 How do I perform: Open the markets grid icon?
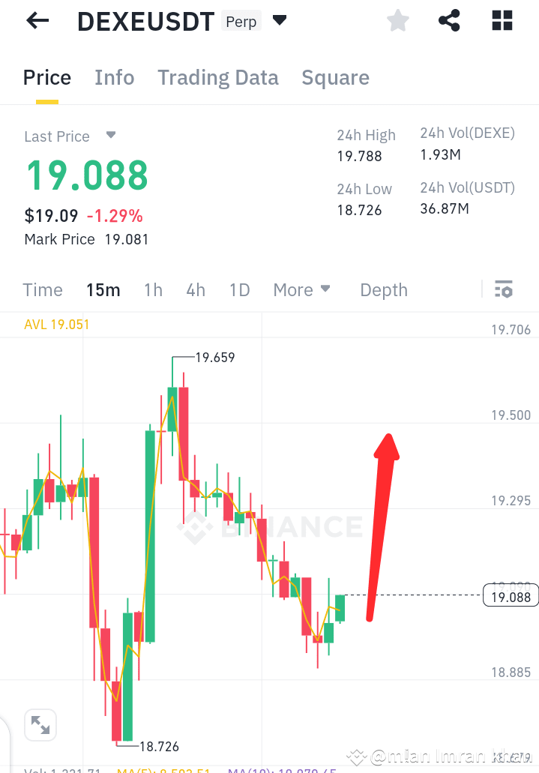click(x=501, y=20)
